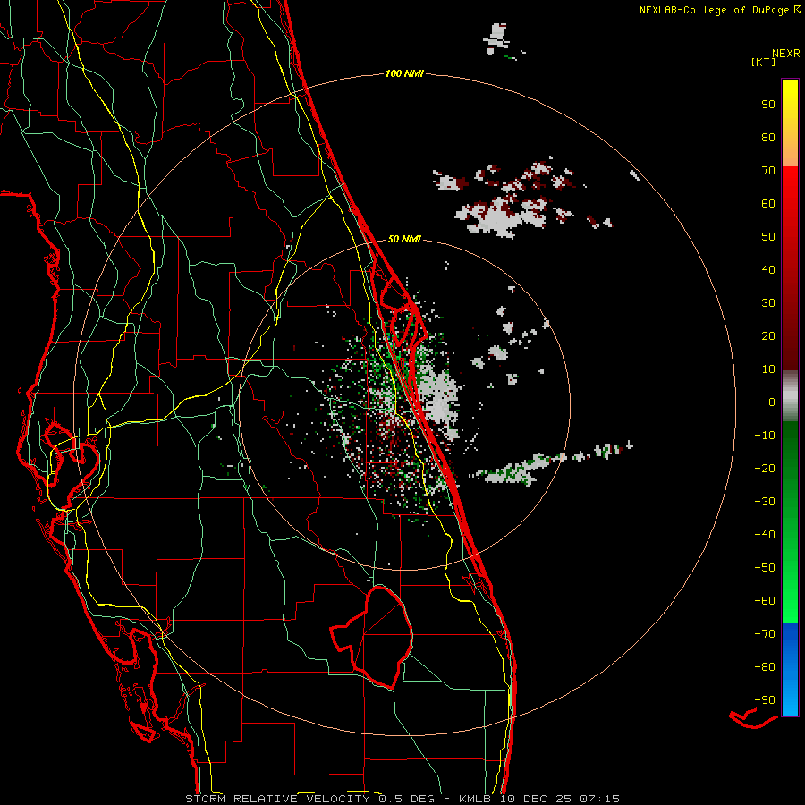Screen dimensions: 805x805
Task: Click the 80 value on the velocity scale
Action: pyautogui.click(x=768, y=138)
